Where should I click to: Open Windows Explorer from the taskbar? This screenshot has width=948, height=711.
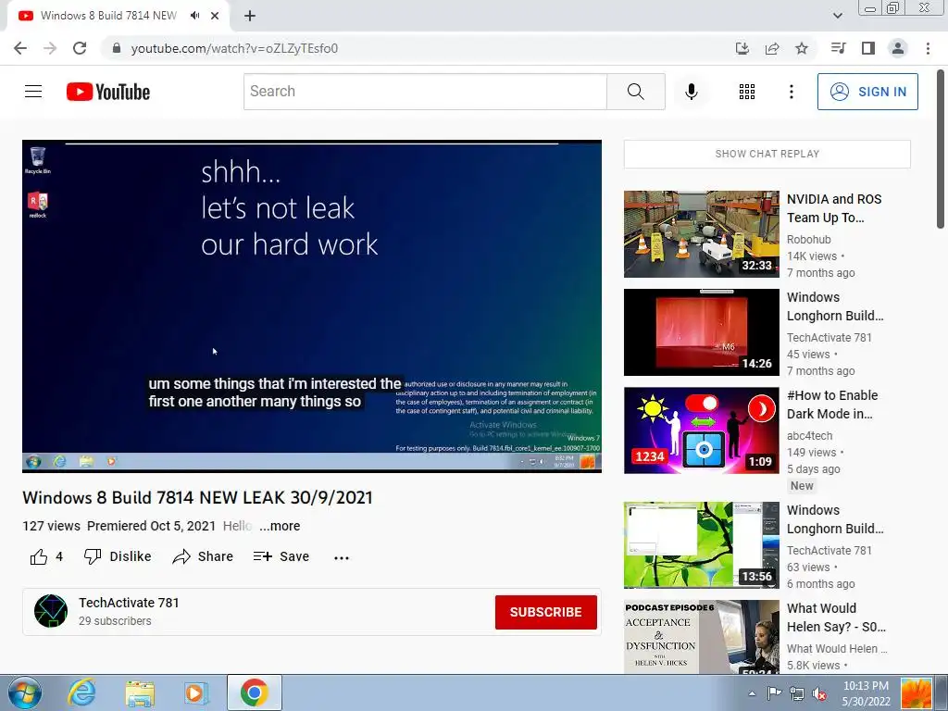point(140,692)
